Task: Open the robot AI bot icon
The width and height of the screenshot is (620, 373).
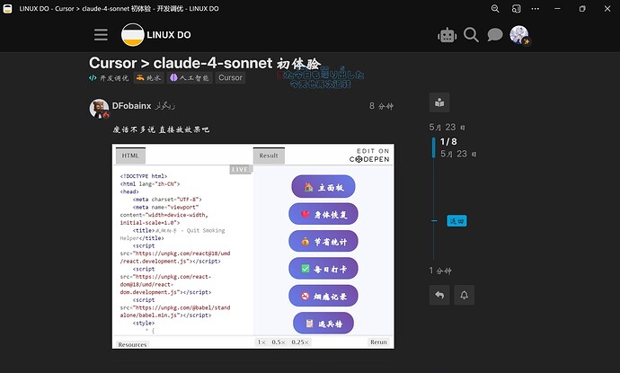Action: pos(447,35)
